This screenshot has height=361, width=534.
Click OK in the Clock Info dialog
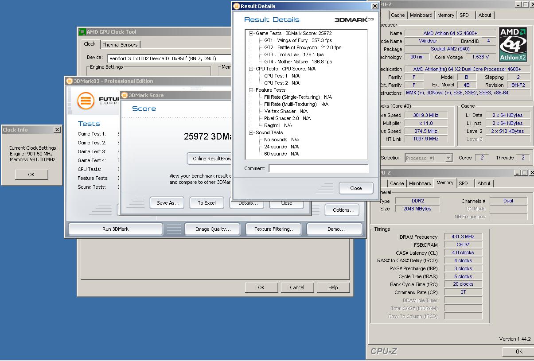click(x=31, y=175)
